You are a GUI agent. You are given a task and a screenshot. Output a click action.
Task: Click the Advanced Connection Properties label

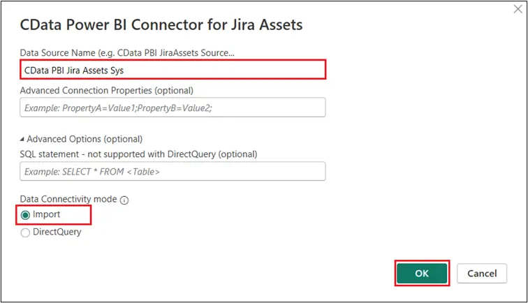pyautogui.click(x=107, y=90)
